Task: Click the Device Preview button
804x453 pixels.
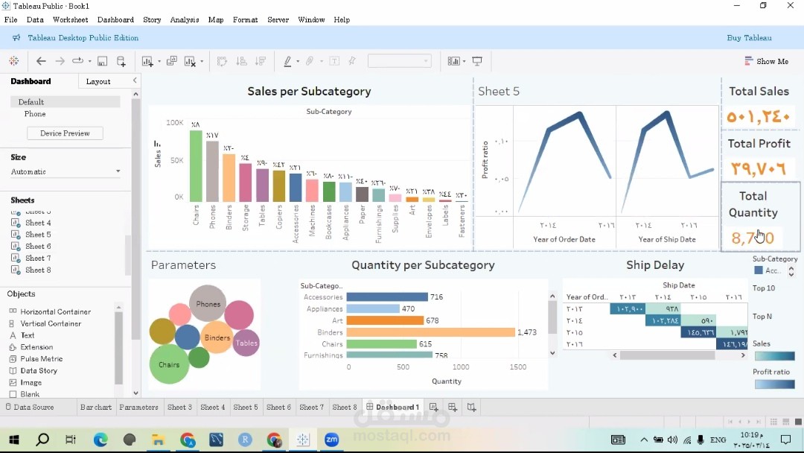Action: click(65, 133)
